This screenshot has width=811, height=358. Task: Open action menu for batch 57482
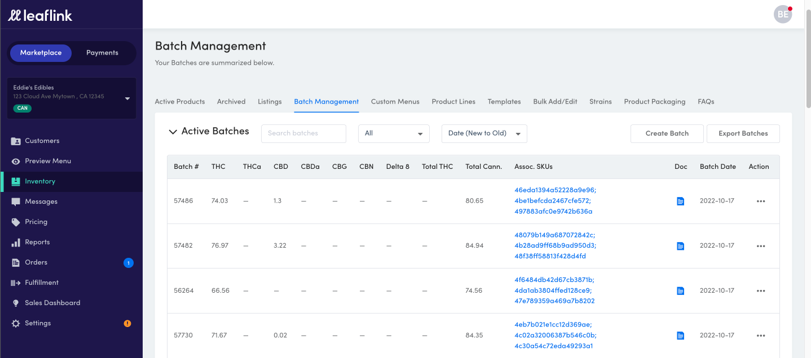(x=761, y=246)
